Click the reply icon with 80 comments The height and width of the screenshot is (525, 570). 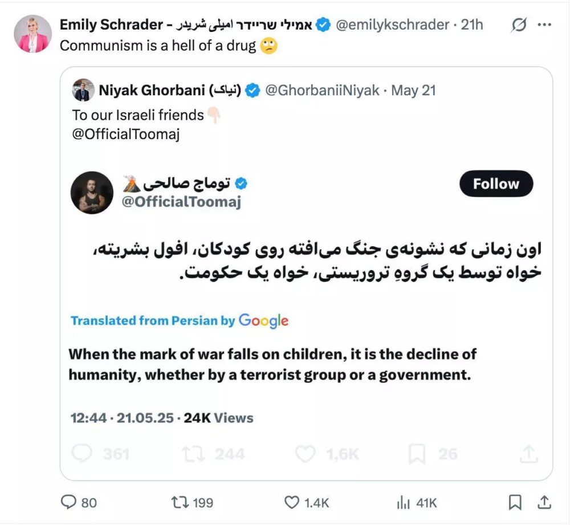click(69, 502)
